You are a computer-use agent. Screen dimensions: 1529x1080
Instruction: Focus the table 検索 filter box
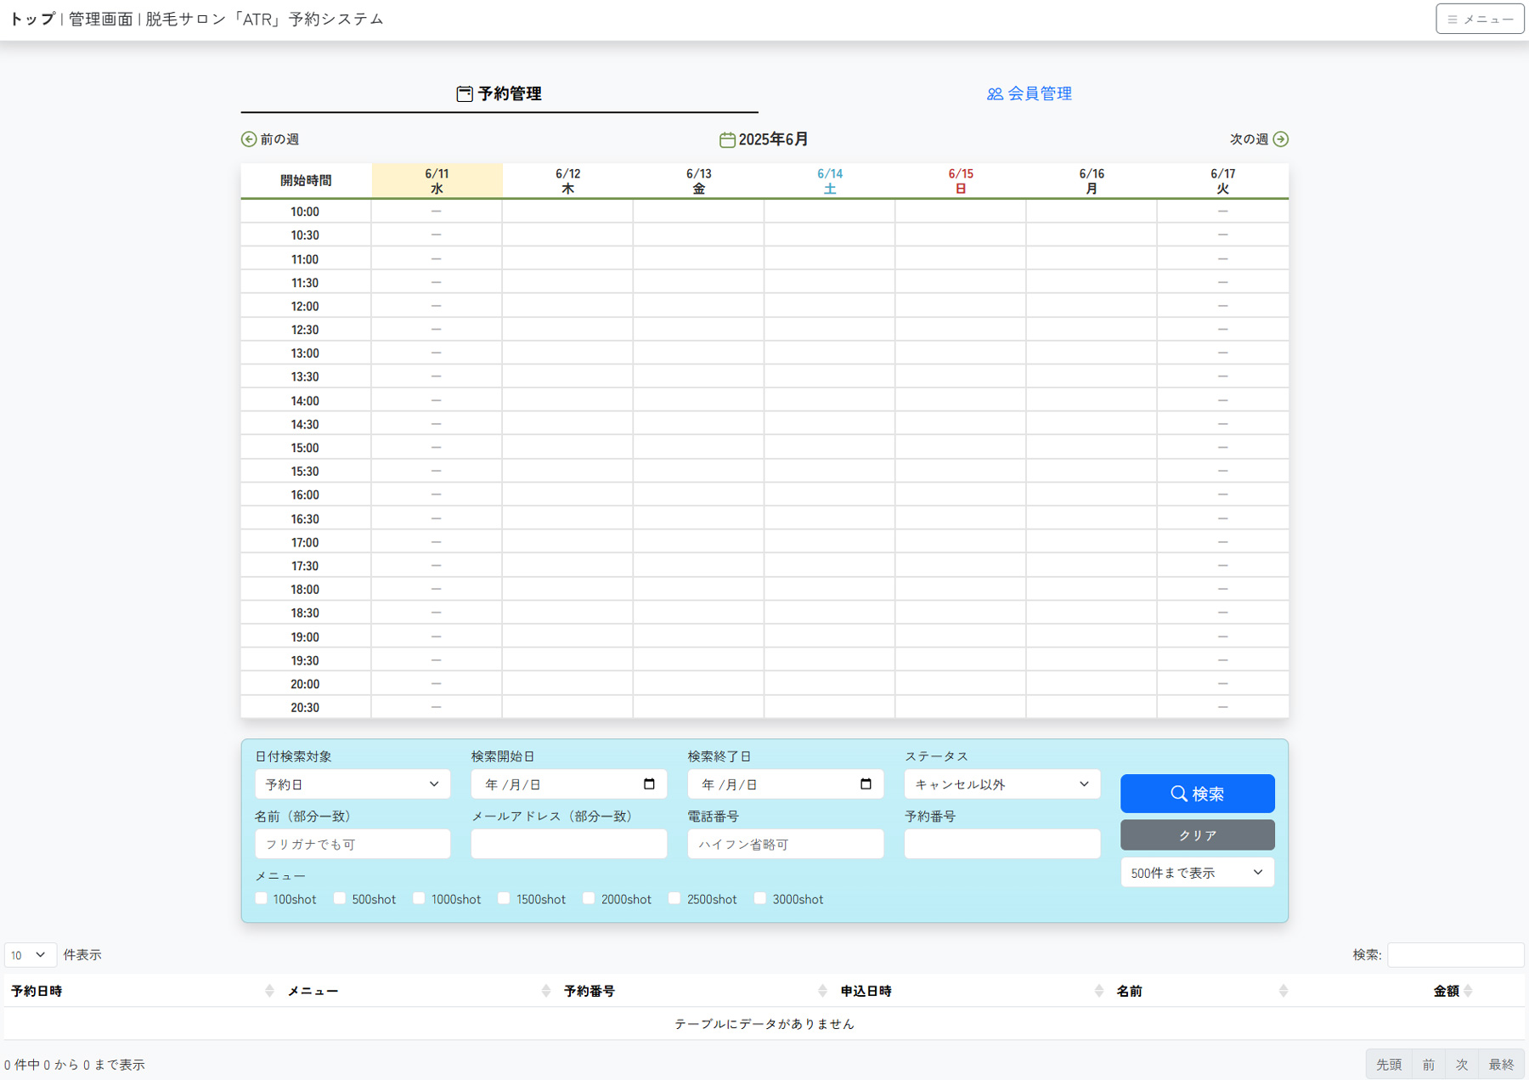click(1456, 955)
